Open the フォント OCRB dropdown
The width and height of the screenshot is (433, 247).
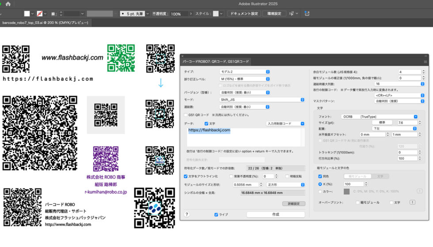(x=380, y=116)
